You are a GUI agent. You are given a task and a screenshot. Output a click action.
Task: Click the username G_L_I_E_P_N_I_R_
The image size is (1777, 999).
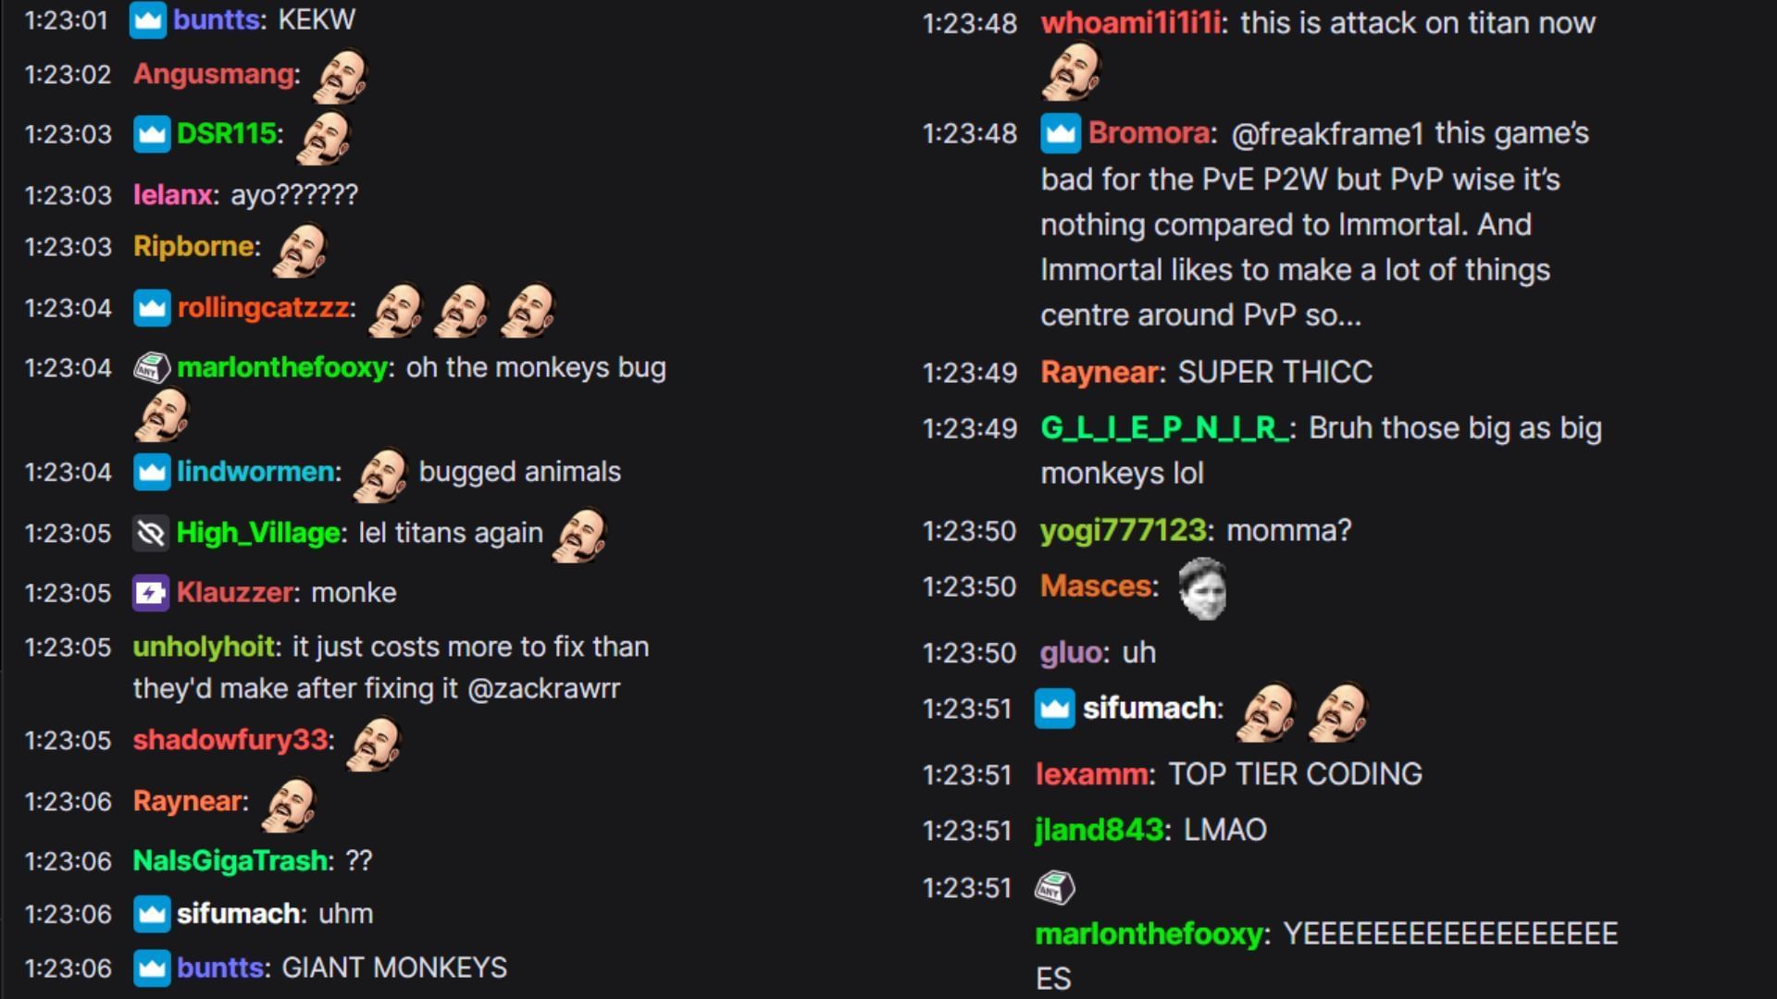(1164, 428)
